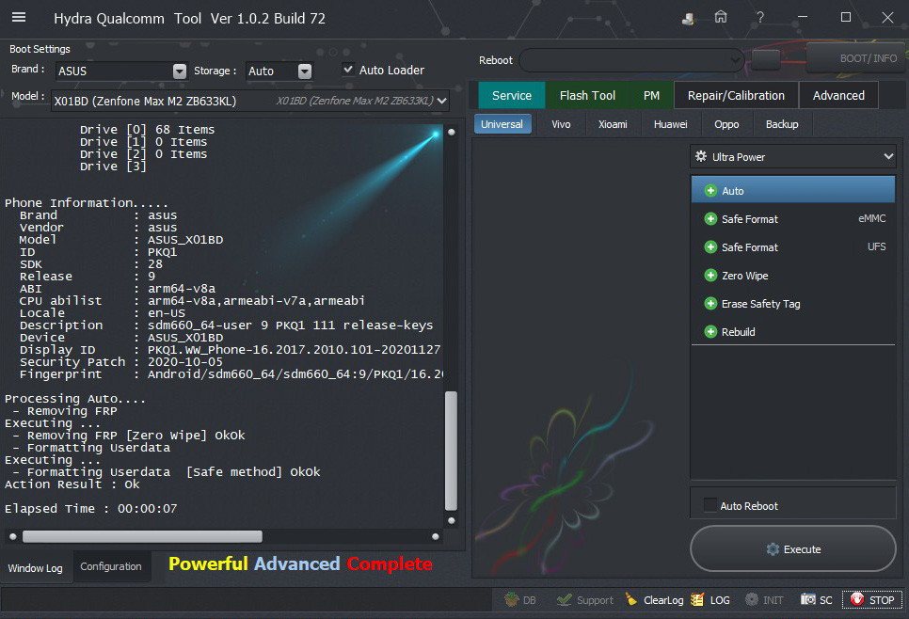909x619 pixels.
Task: Open the hamburger menu icon
Action: tap(19, 18)
